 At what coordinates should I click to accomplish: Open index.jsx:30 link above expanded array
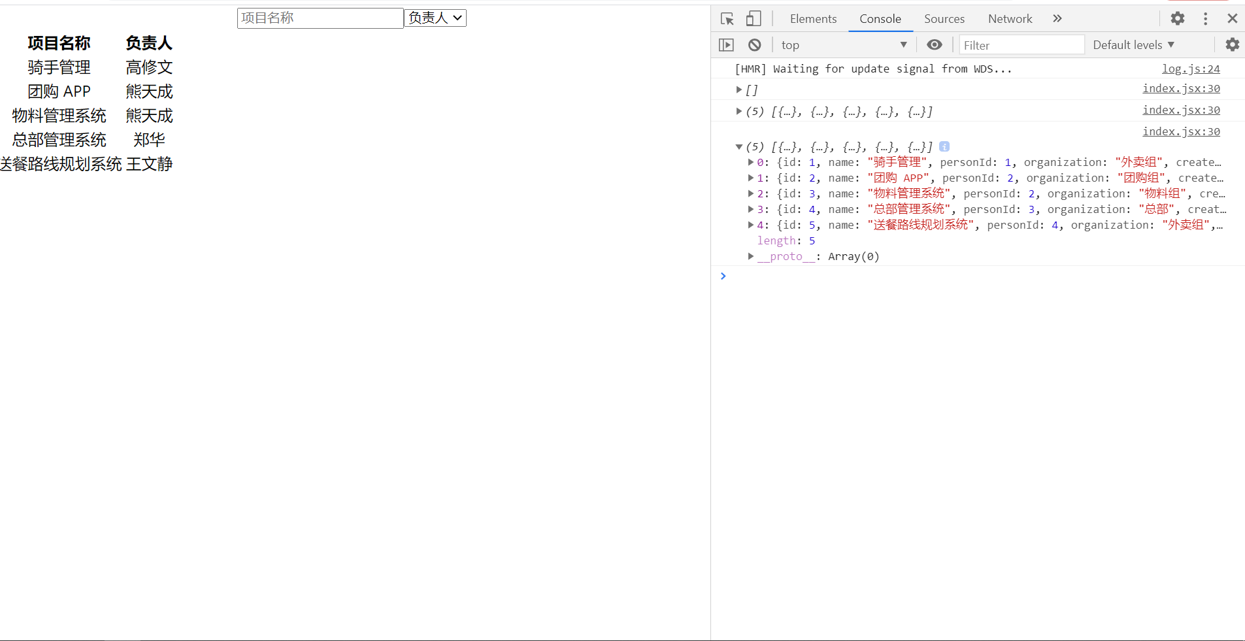coord(1181,131)
